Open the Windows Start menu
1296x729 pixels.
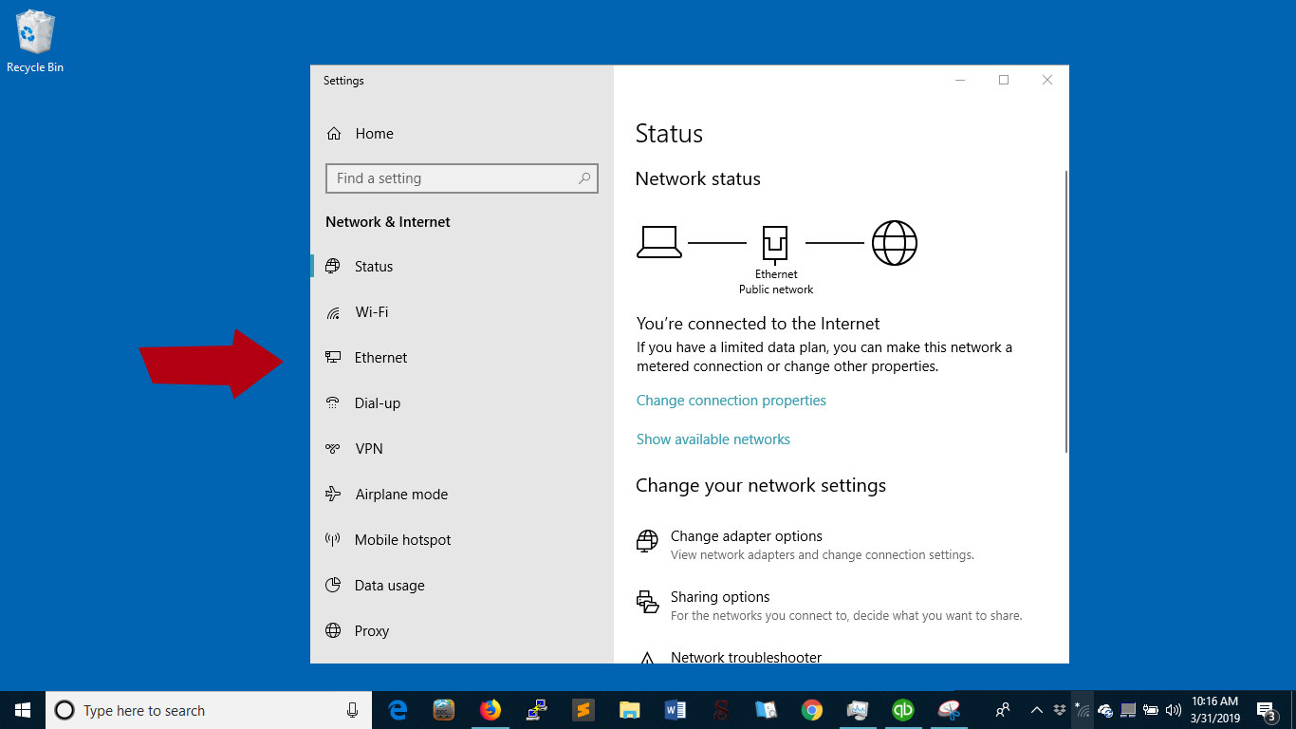(23, 710)
